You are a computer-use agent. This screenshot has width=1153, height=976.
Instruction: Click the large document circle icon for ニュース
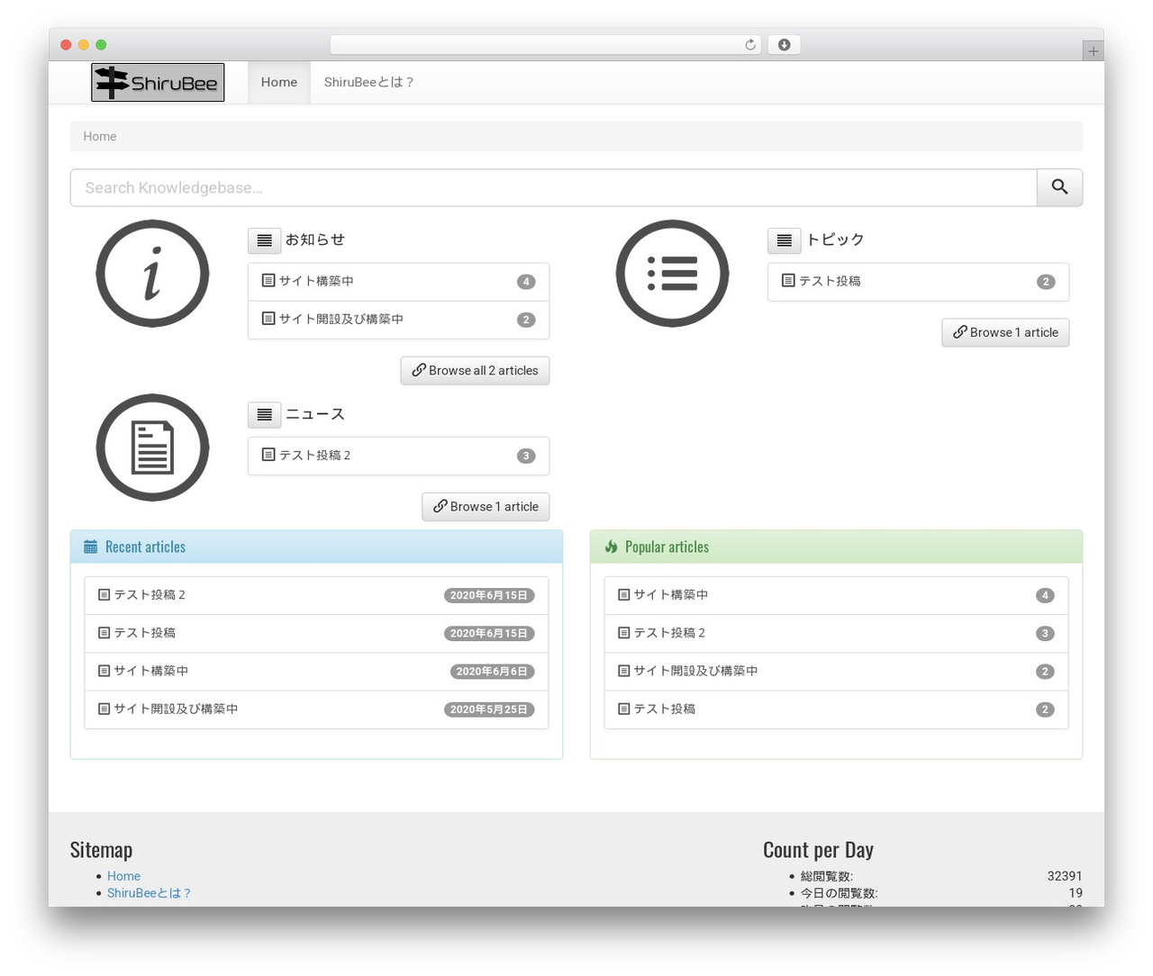152,447
